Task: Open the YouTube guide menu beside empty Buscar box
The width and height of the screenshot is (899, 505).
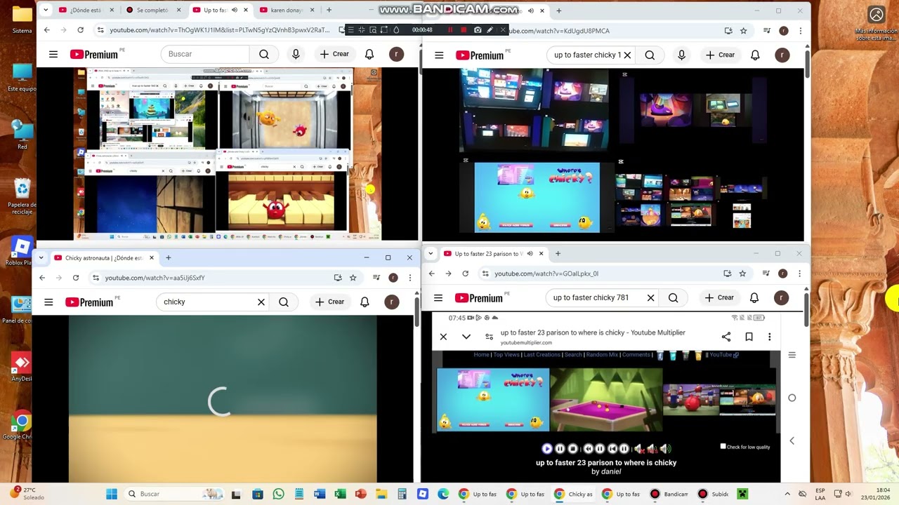Action: [x=53, y=54]
